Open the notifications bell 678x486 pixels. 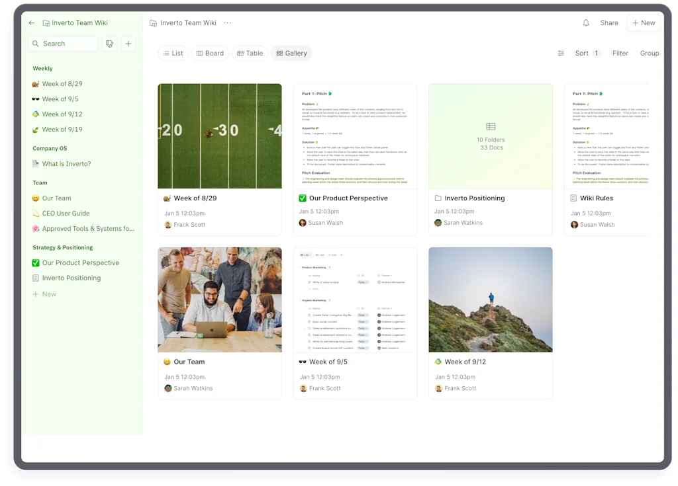coord(586,23)
